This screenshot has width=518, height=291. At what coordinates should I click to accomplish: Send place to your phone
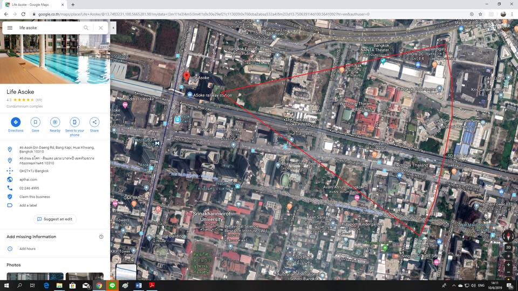pyautogui.click(x=74, y=127)
